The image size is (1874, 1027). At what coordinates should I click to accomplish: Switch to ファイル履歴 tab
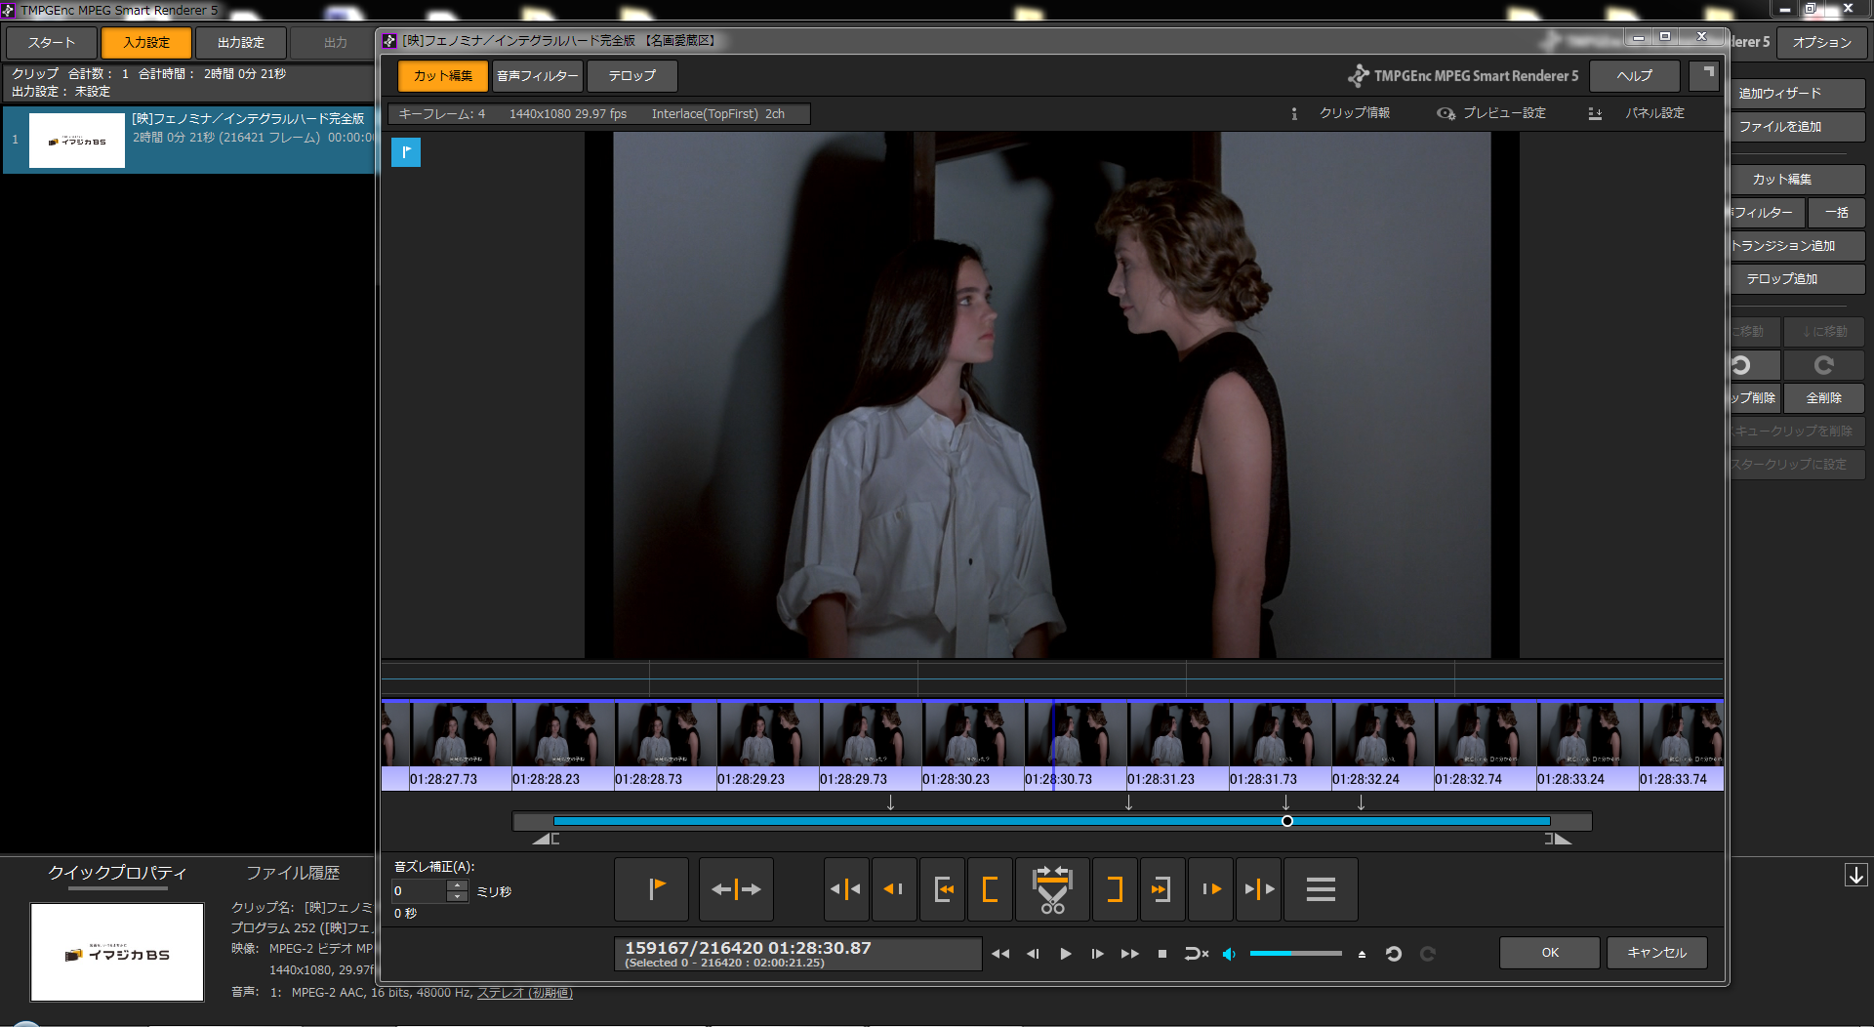click(293, 873)
